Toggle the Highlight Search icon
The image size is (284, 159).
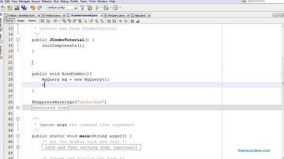(x=80, y=21)
